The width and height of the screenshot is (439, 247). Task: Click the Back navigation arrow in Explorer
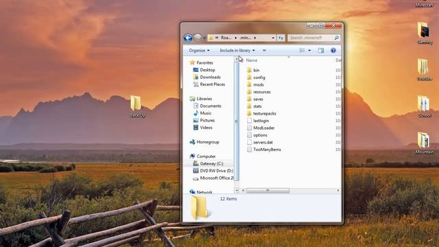[x=188, y=38]
